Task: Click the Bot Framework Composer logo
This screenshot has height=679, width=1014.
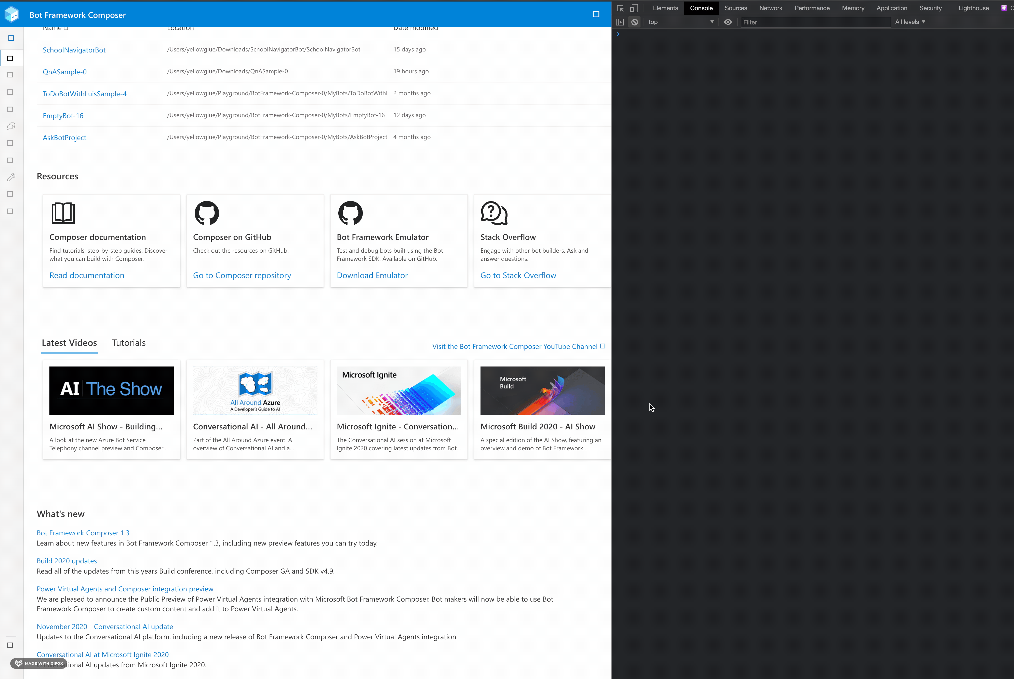Action: 12,15
